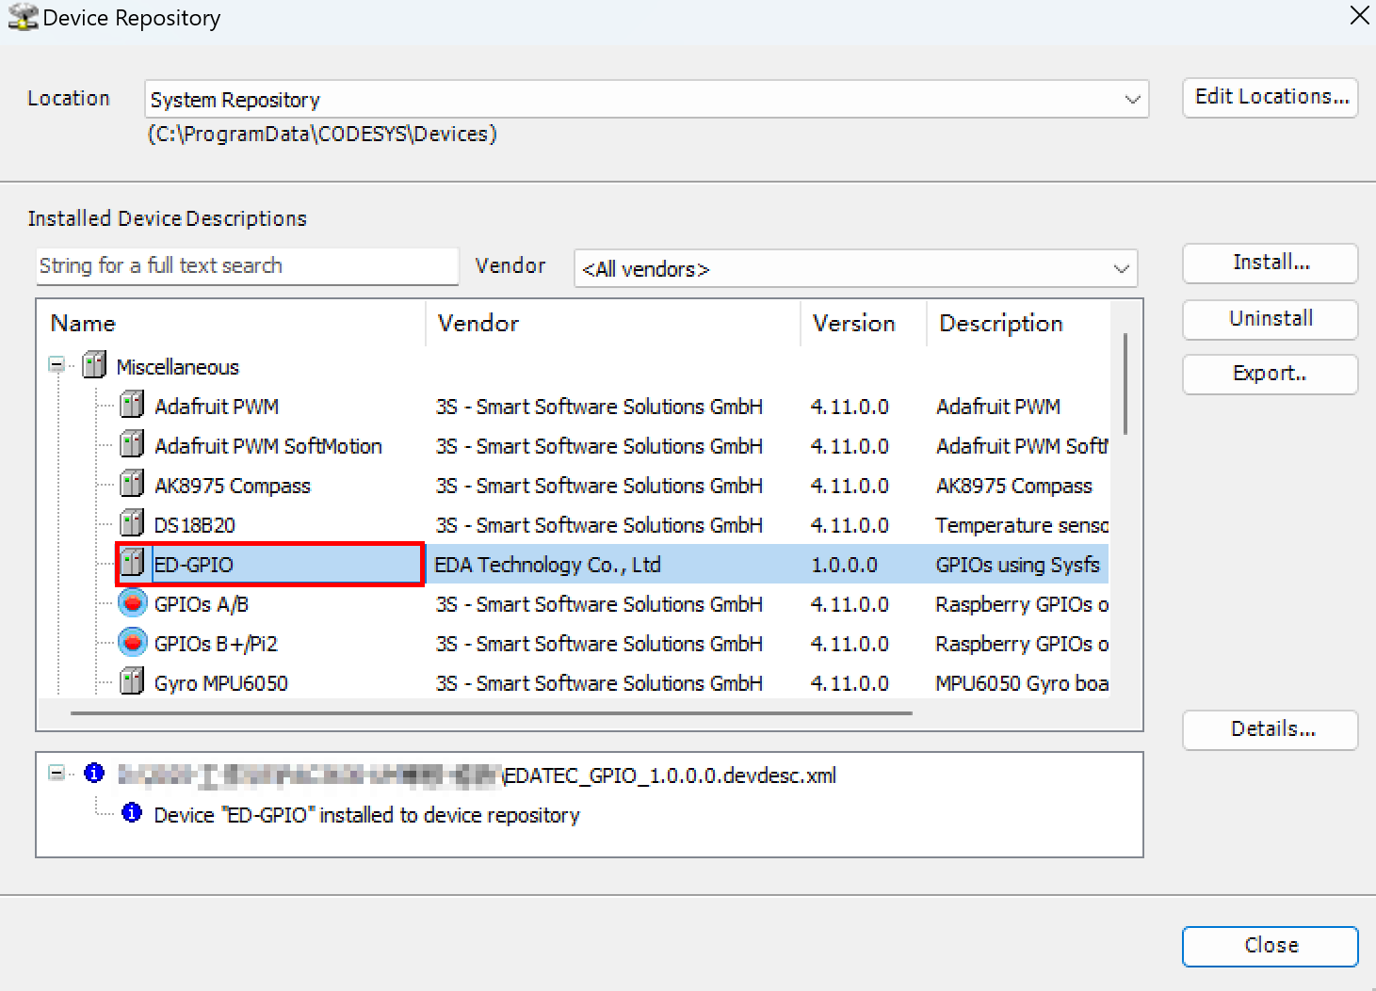Open the Vendor filter dropdown
1376x991 pixels.
pyautogui.click(x=1121, y=269)
